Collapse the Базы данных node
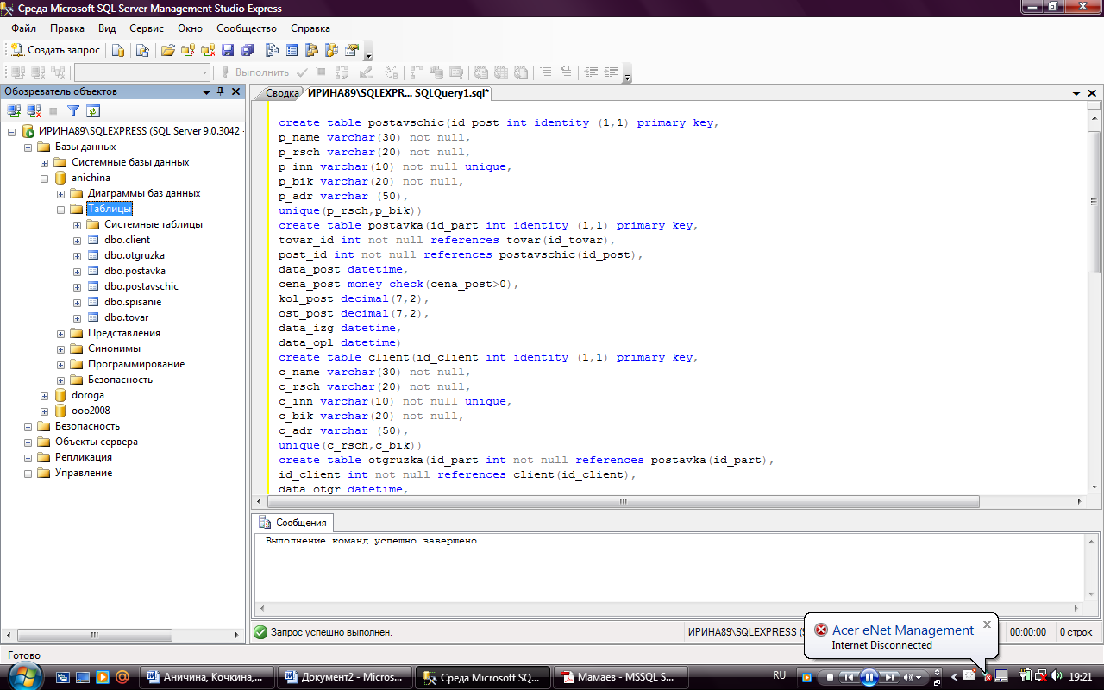Image resolution: width=1104 pixels, height=690 pixels. coord(28,147)
